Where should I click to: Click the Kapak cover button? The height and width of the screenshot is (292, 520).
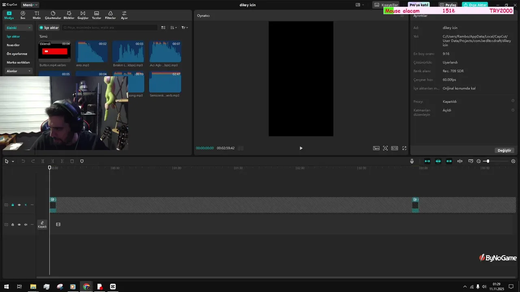coord(42,225)
